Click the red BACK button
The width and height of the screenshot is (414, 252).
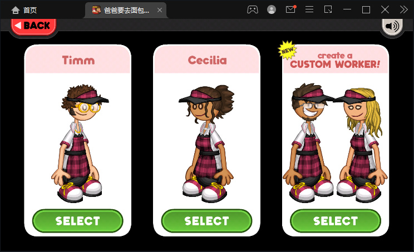pos(33,26)
